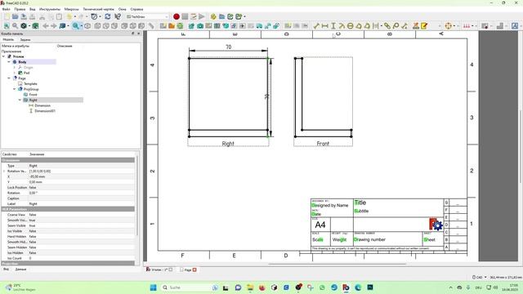Image resolution: width=523 pixels, height=294 pixels.
Task: Click the 70 dimension on the drawing
Action: pos(229,47)
